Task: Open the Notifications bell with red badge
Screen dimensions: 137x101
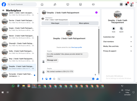Action: point(126,4)
